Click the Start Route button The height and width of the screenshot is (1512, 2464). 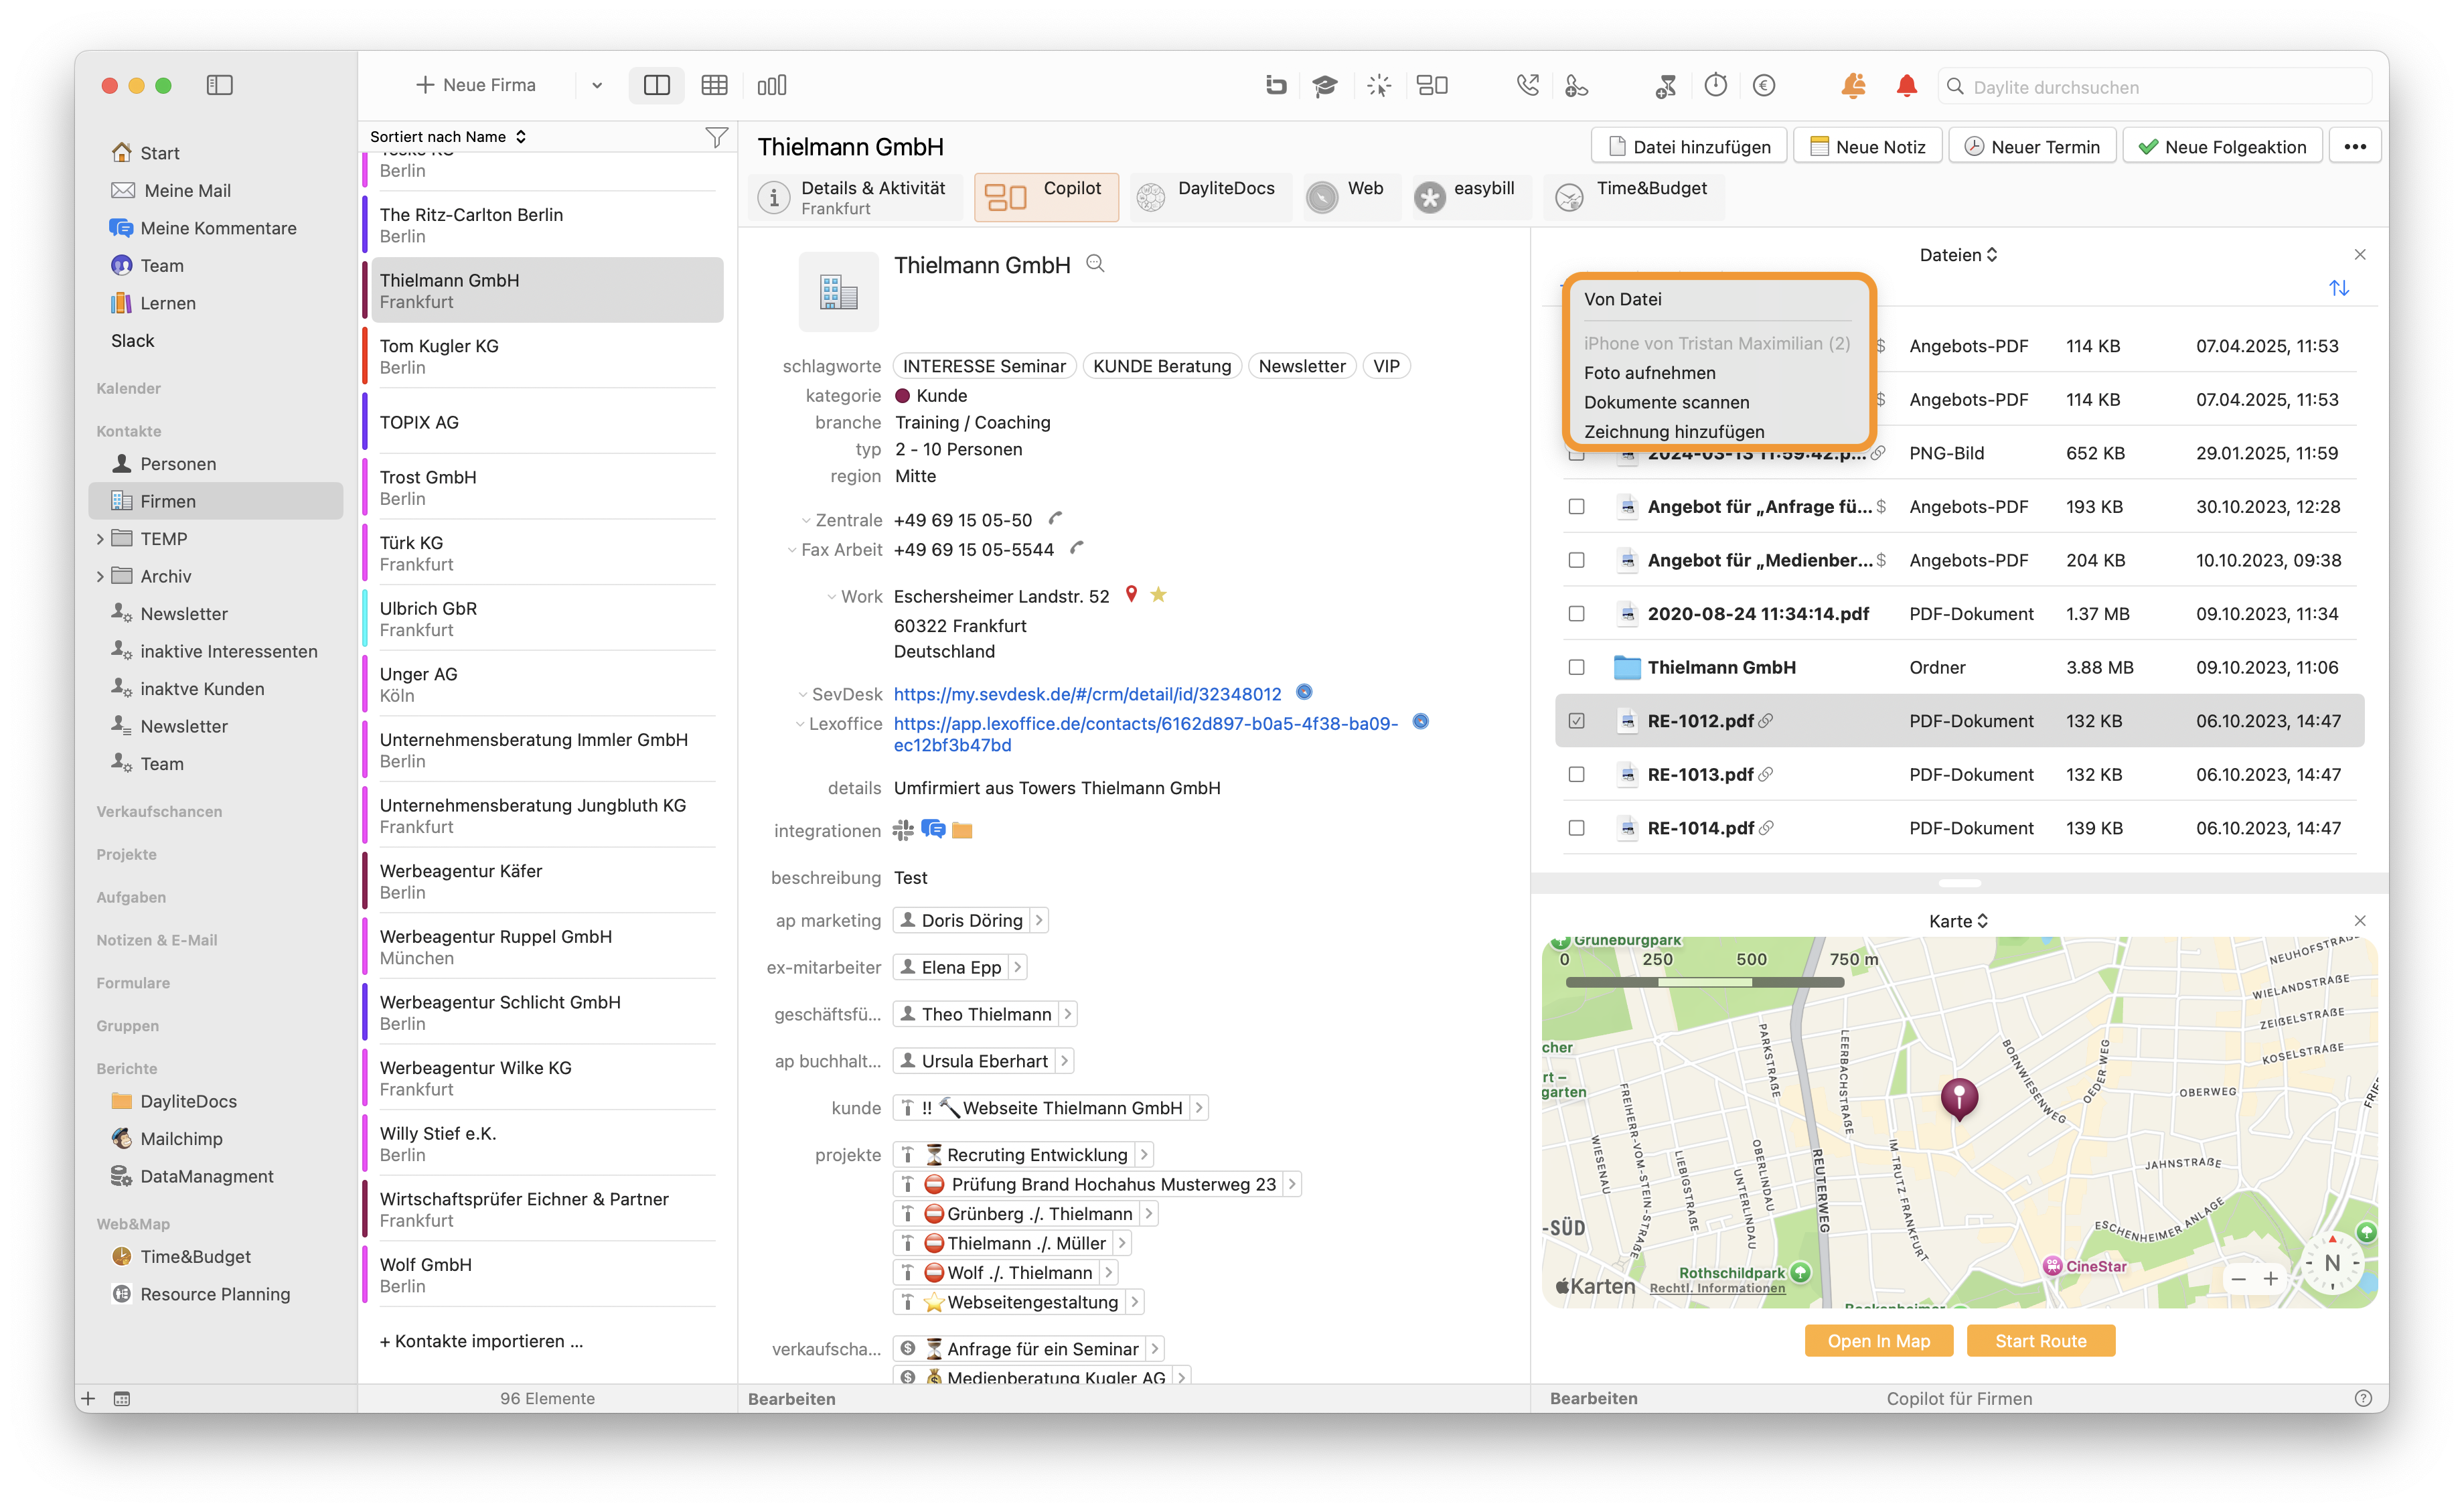tap(2040, 1341)
